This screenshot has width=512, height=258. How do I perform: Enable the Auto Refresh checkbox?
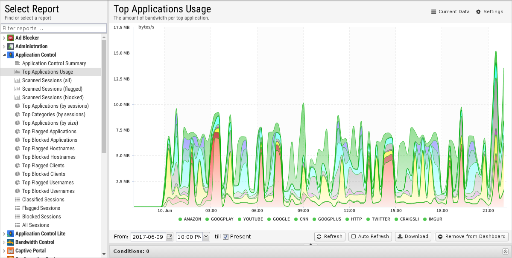(354, 236)
